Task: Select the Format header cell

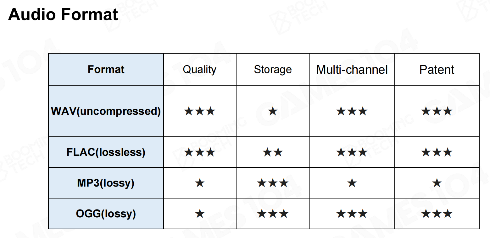Action: [x=106, y=69]
